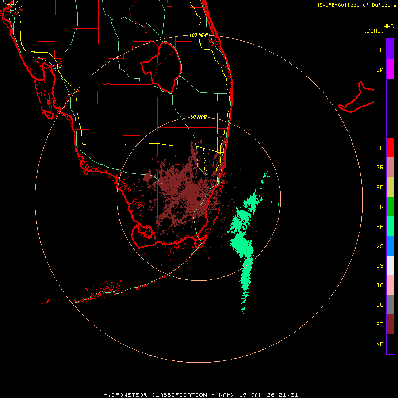Click the ND legend label
398x398 pixels.
point(379,344)
